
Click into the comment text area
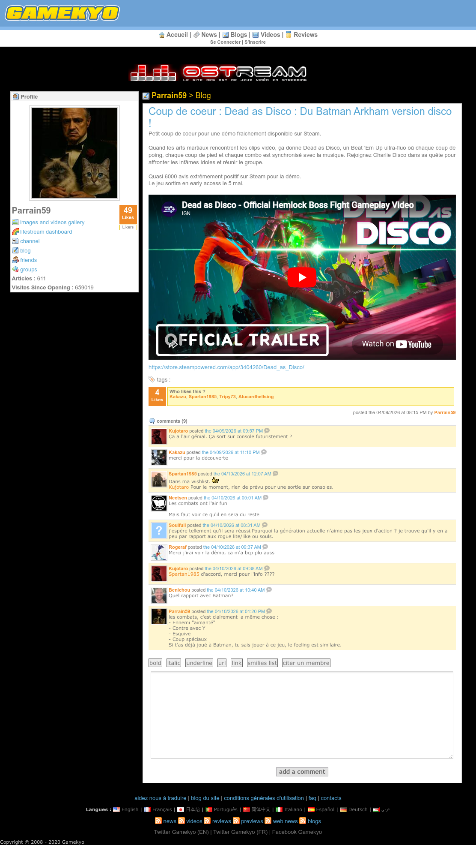click(302, 715)
